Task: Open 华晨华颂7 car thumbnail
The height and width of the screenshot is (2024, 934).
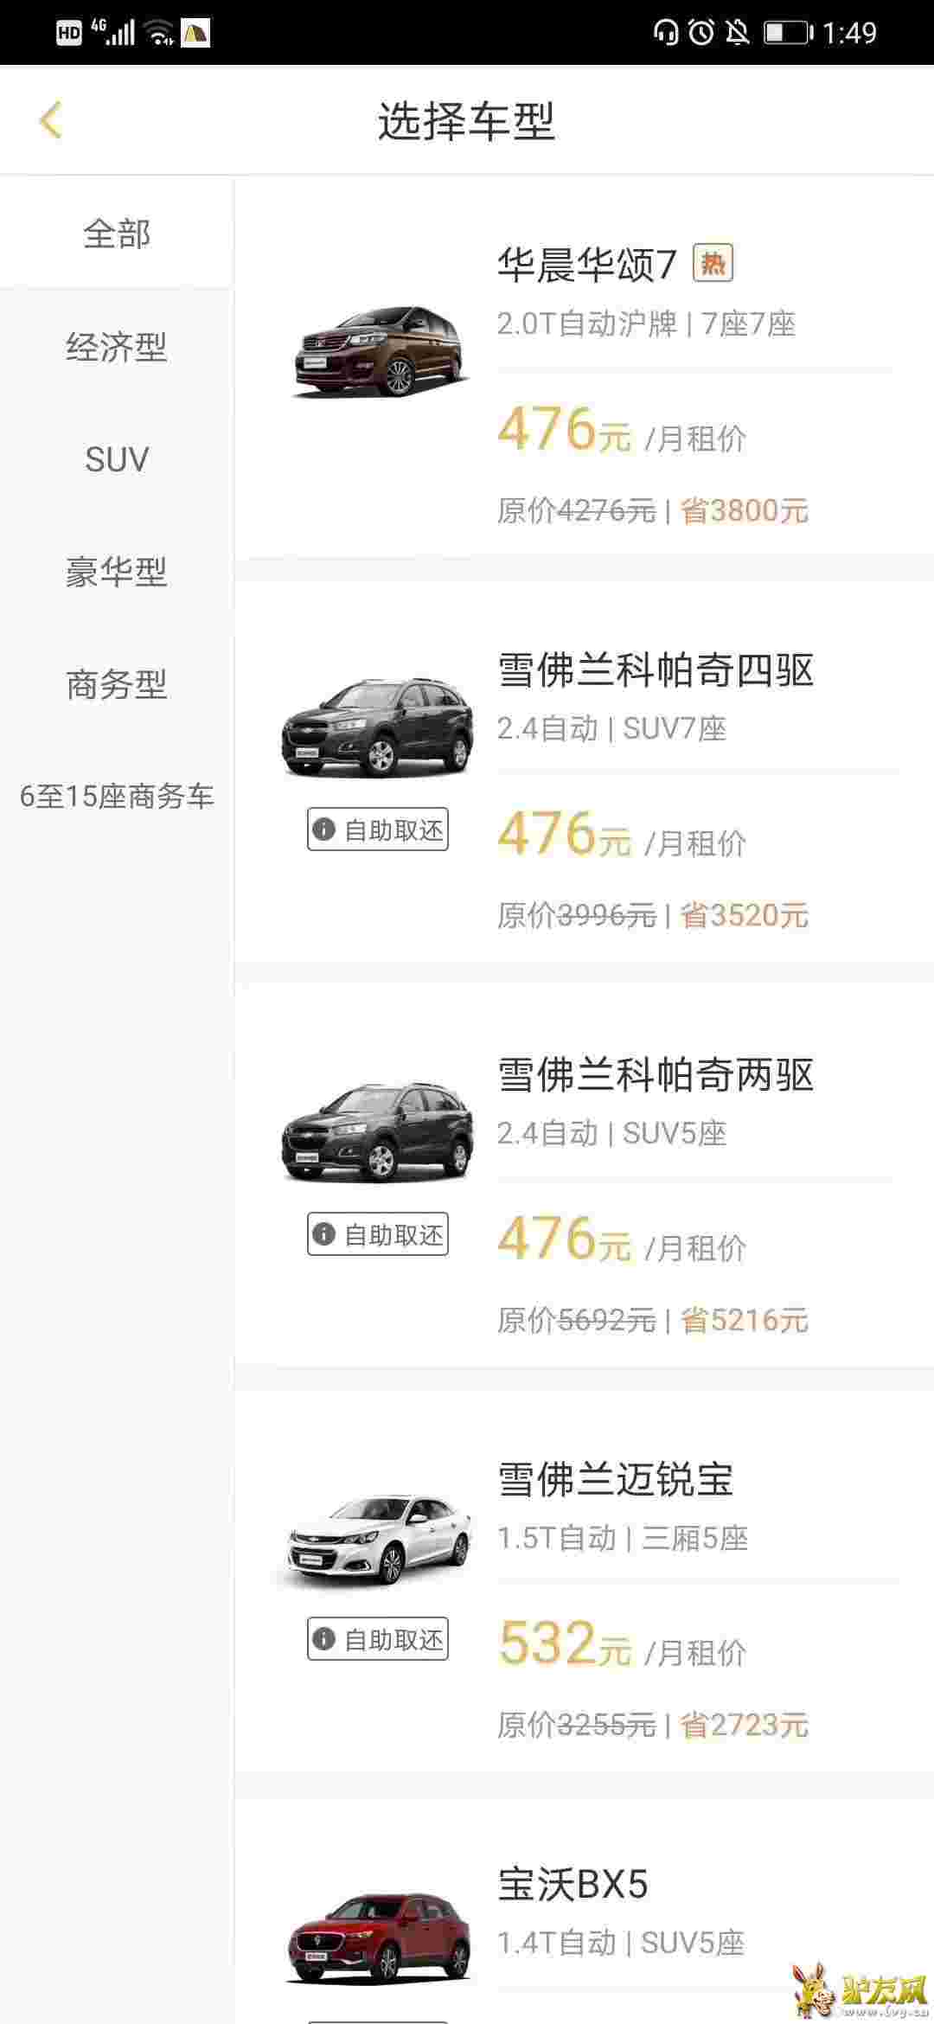Action: tap(379, 350)
